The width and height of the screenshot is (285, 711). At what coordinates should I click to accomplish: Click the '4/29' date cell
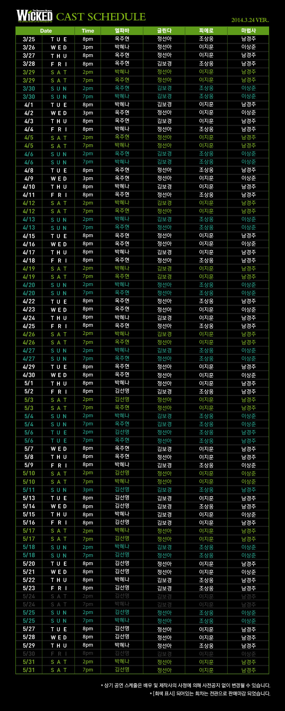(x=29, y=367)
